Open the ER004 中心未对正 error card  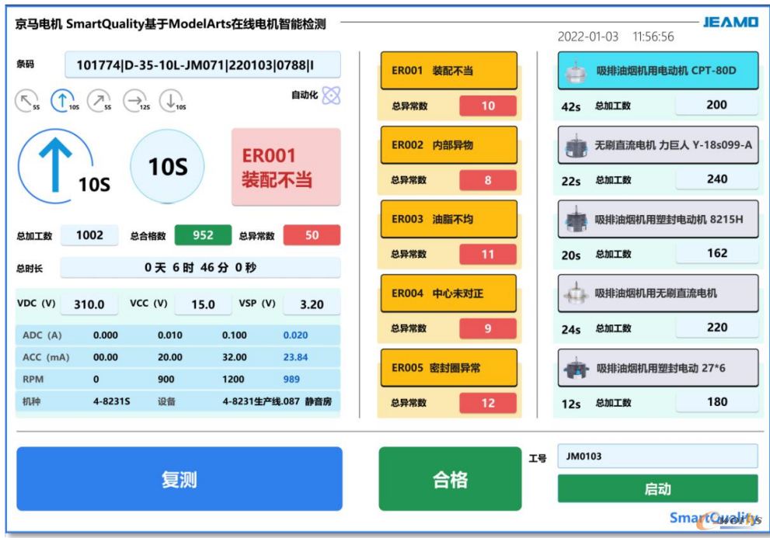(x=449, y=293)
